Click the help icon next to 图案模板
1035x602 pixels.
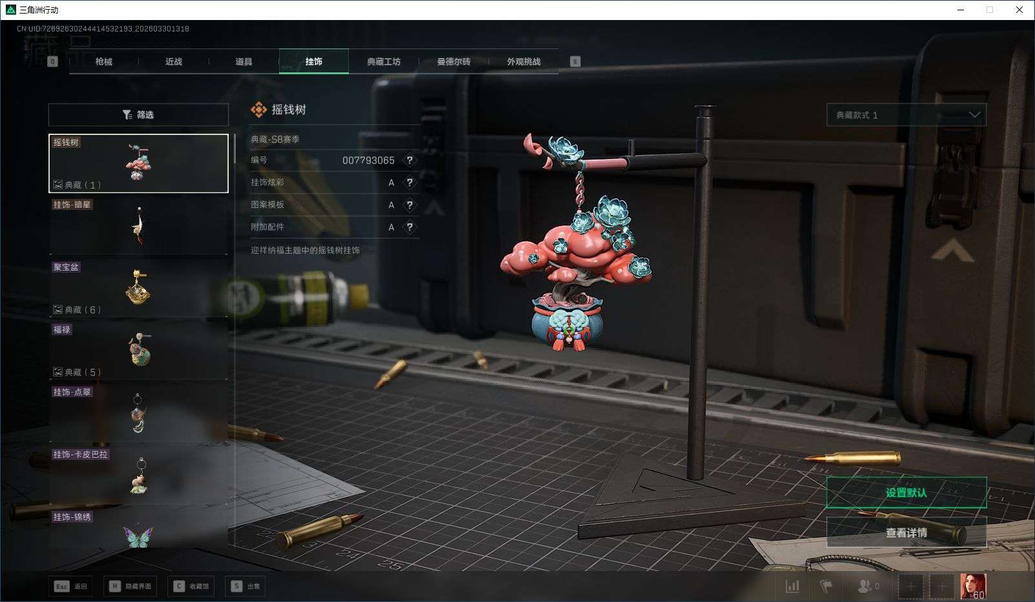tap(409, 205)
